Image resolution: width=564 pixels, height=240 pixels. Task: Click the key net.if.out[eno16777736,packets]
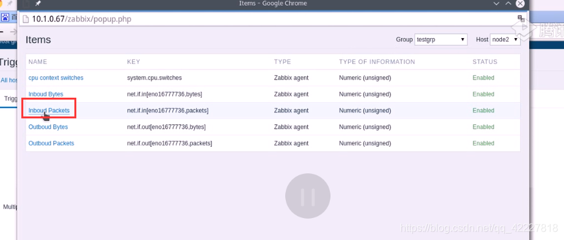click(169, 143)
